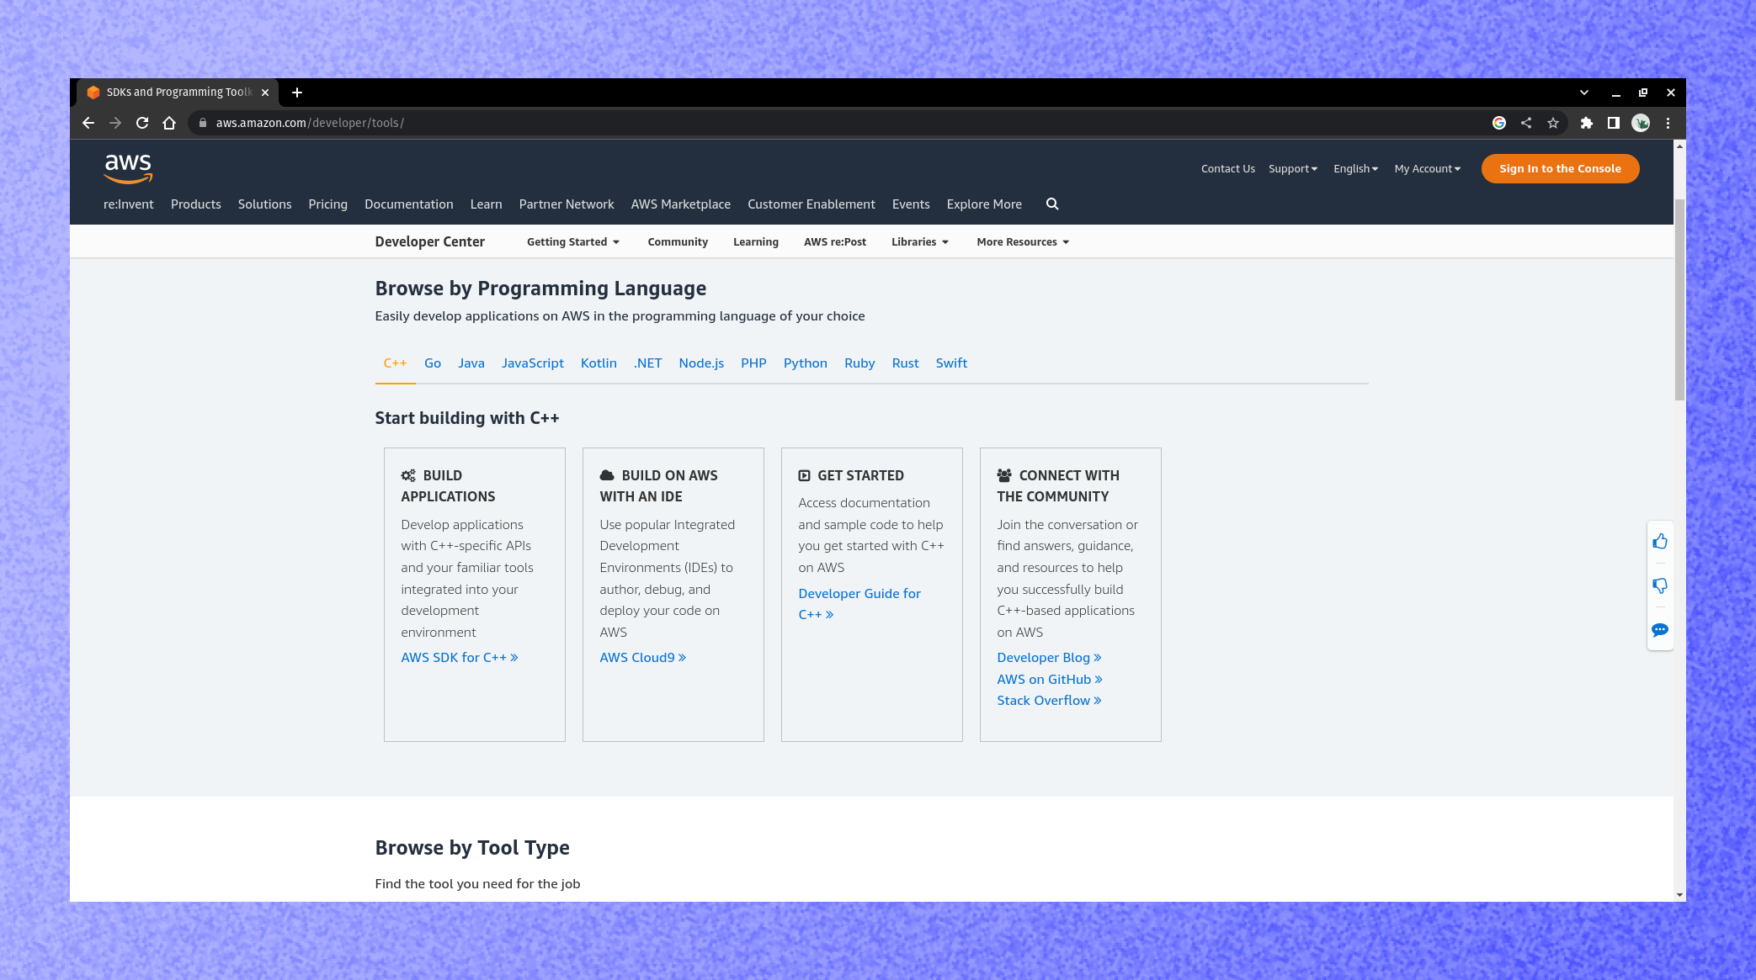Click the browser home icon
This screenshot has width=1756, height=980.
tap(169, 123)
